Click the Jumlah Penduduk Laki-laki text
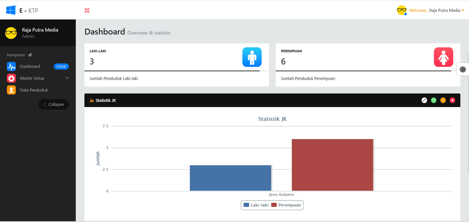The width and height of the screenshot is (469, 222). (114, 79)
